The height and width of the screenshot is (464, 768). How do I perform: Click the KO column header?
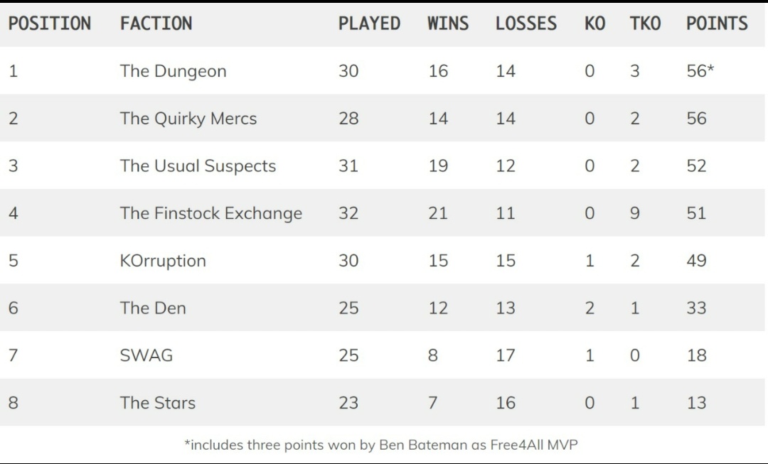(594, 23)
